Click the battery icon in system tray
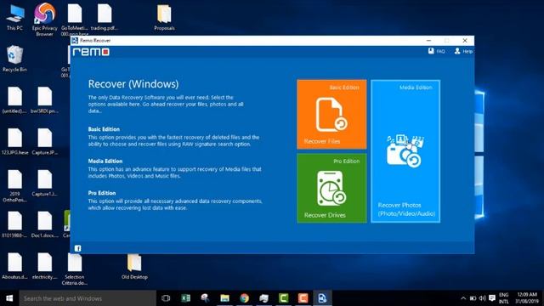The image size is (544, 306). (473, 298)
